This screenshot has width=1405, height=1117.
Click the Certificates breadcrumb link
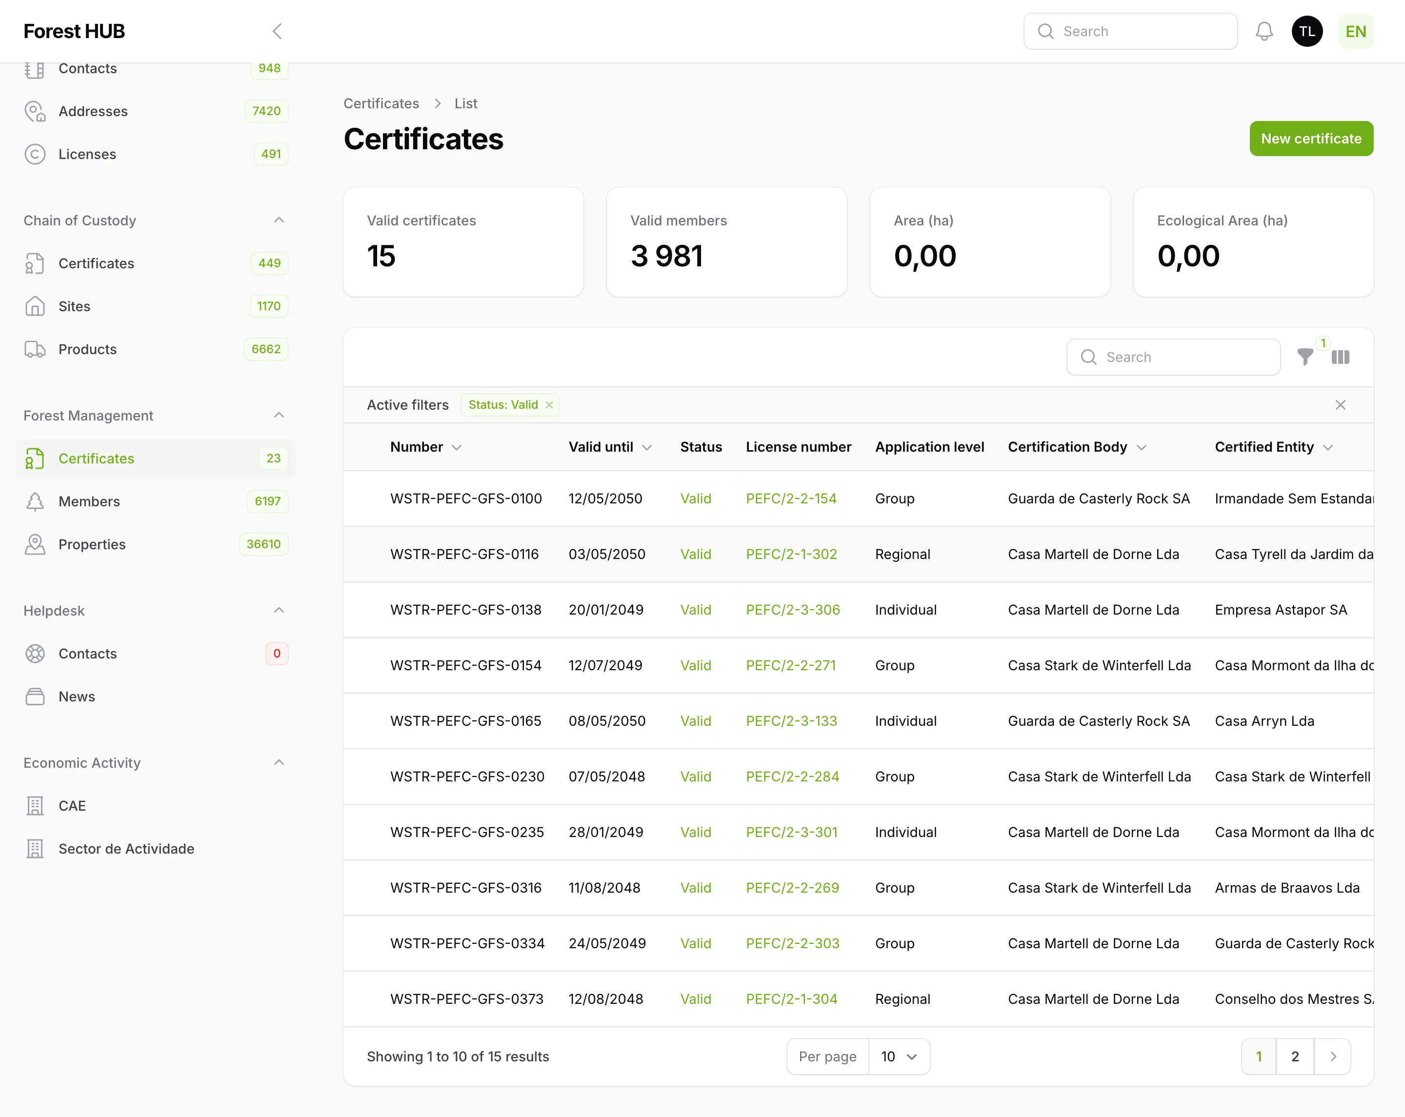tap(381, 103)
